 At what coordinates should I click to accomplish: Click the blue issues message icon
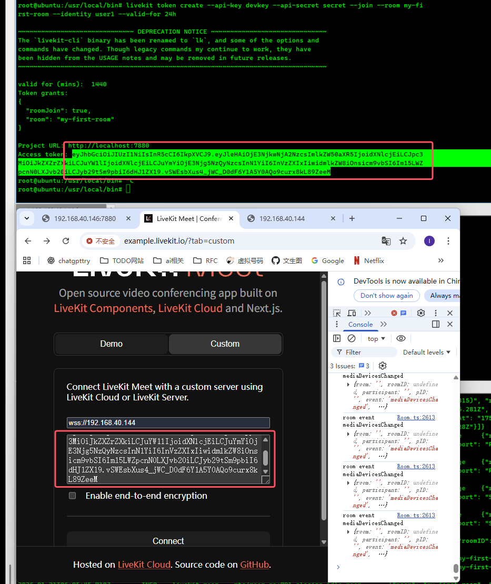404,313
